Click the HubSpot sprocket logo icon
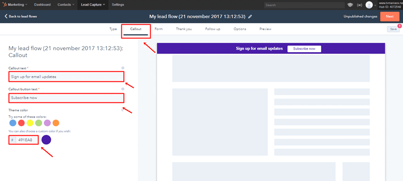Image resolution: width=403 pixels, height=181 pixels. point(5,5)
